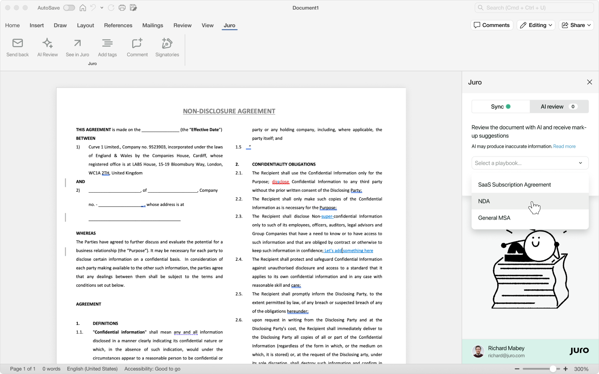This screenshot has height=374, width=599.
Task: Click the Comments button
Action: (x=492, y=25)
